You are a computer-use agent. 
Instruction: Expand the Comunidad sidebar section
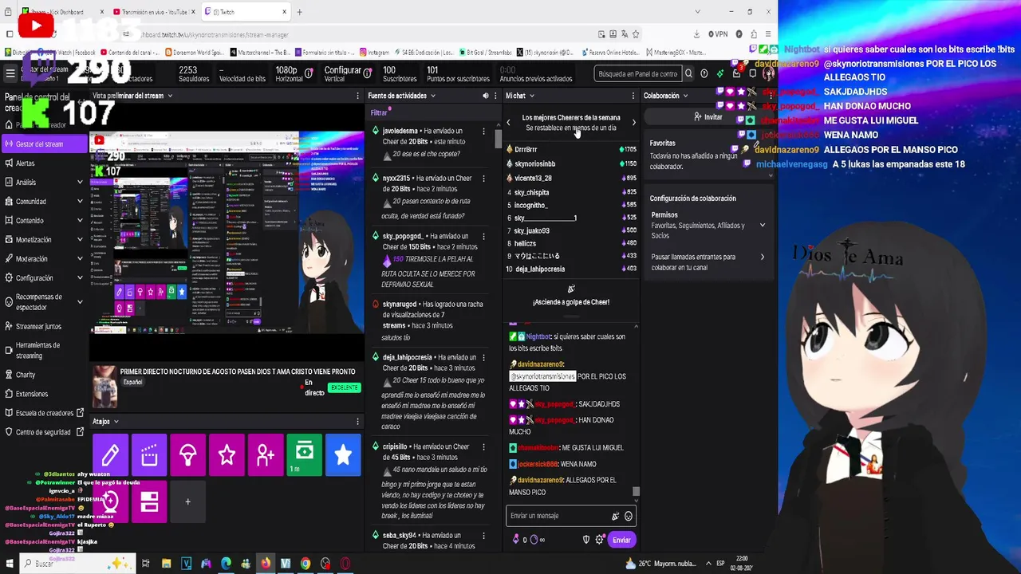click(80, 202)
